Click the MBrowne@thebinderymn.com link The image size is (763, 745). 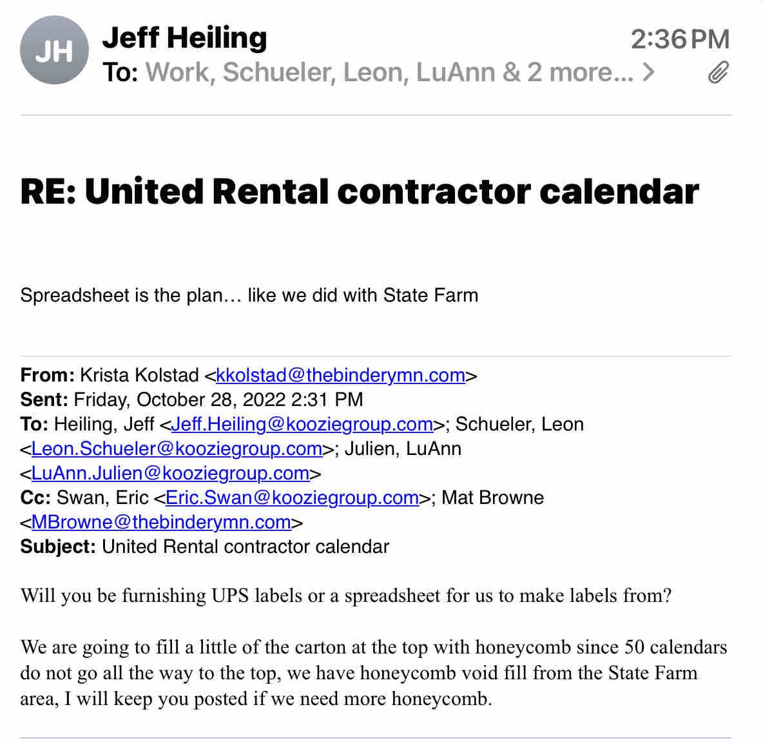click(161, 522)
